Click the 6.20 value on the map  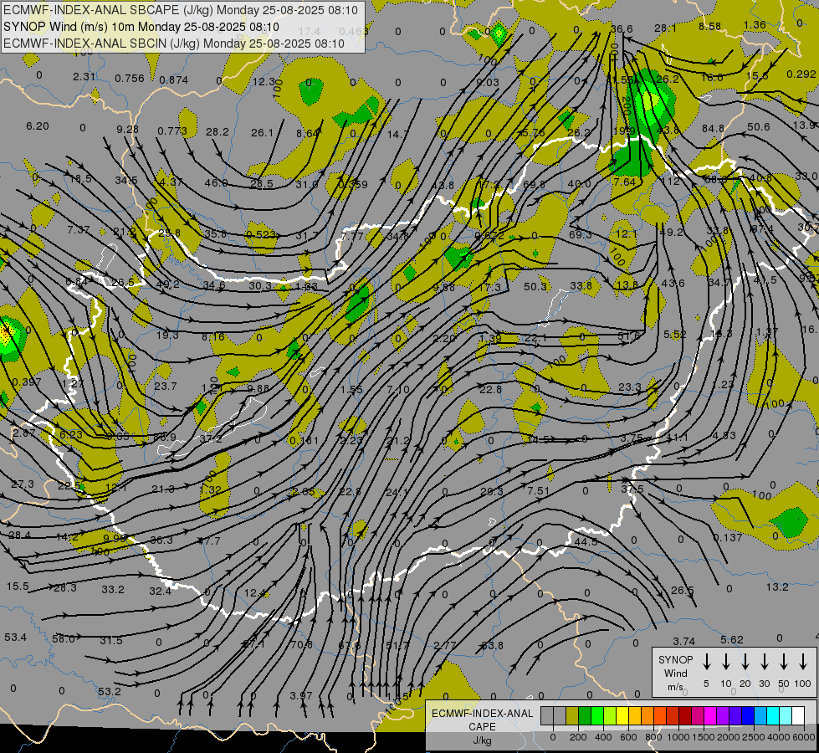[x=38, y=126]
